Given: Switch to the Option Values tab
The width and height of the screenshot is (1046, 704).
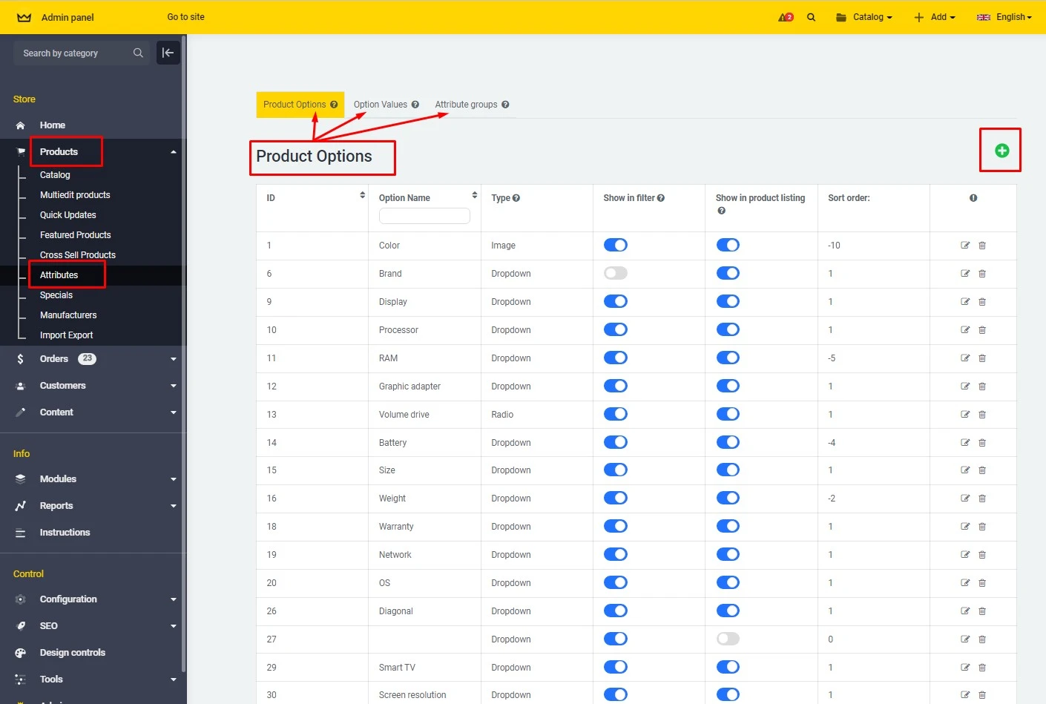Looking at the screenshot, I should pyautogui.click(x=381, y=104).
